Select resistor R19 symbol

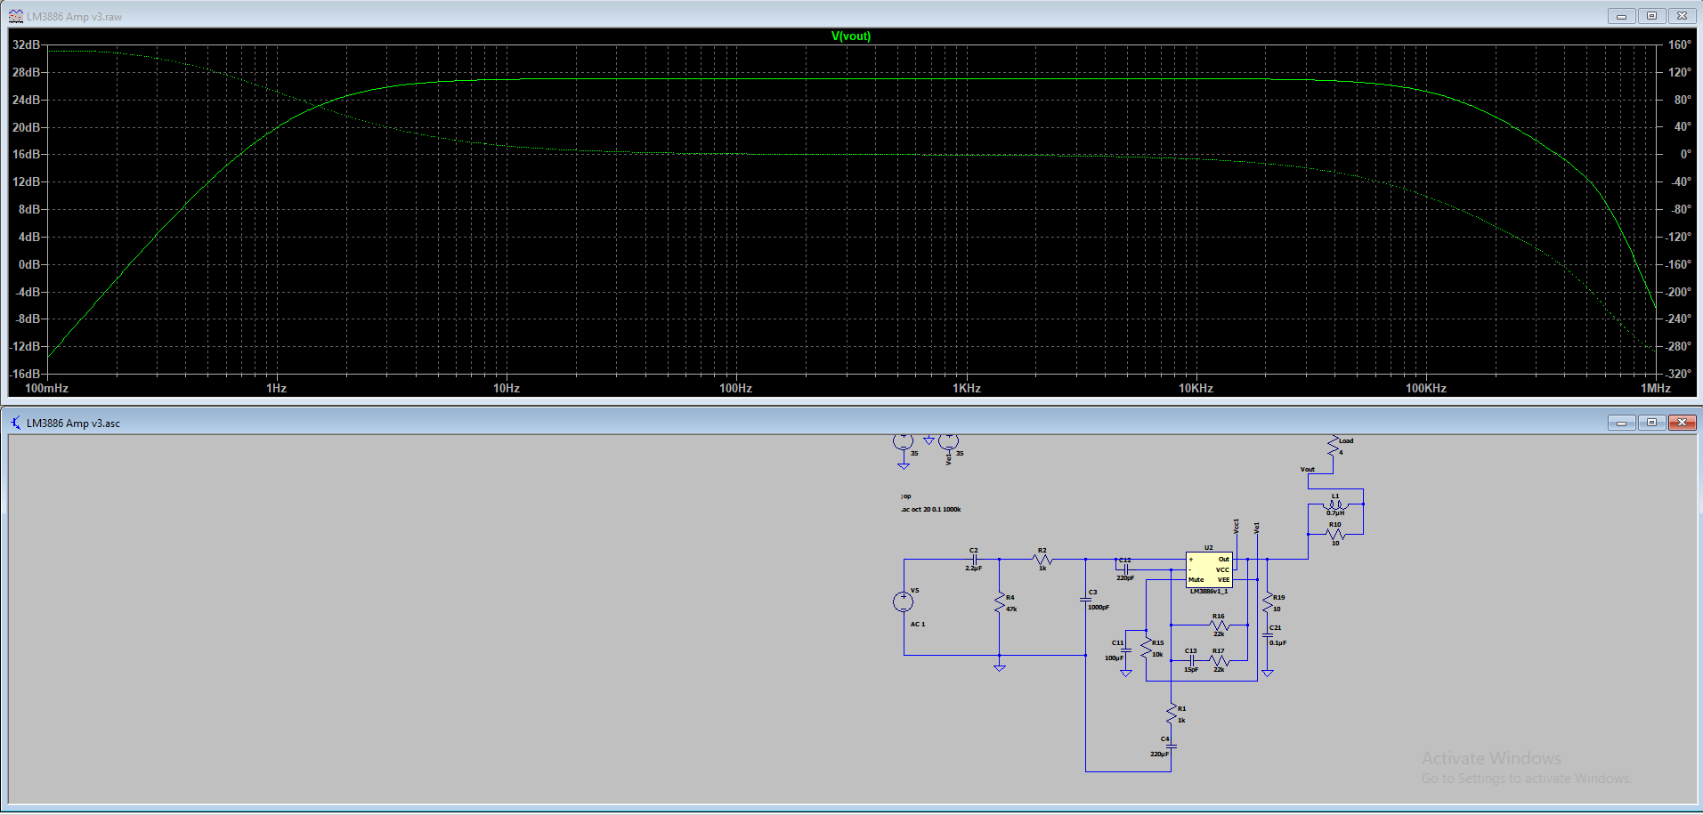tap(1267, 602)
